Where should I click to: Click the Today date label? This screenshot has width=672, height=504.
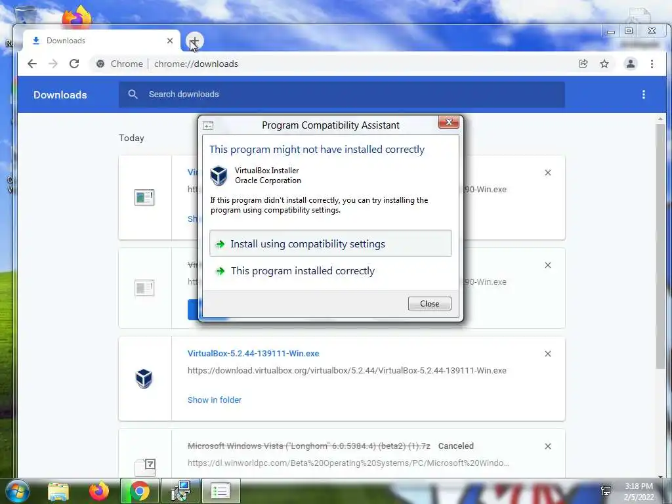click(x=131, y=138)
